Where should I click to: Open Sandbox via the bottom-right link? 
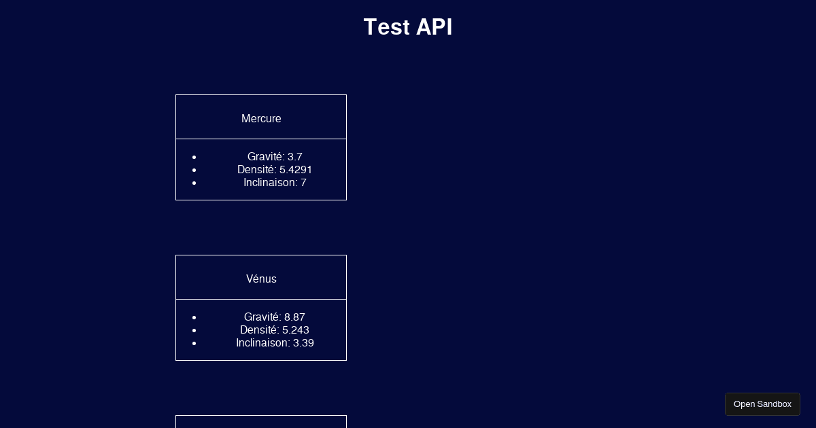click(x=762, y=404)
